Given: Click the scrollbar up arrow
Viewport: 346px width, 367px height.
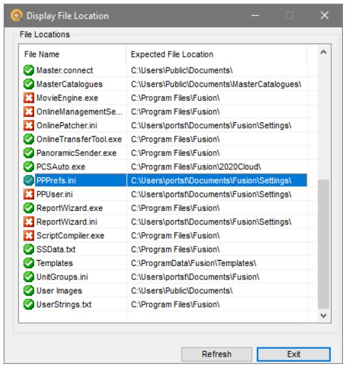Looking at the screenshot, I should tap(323, 53).
